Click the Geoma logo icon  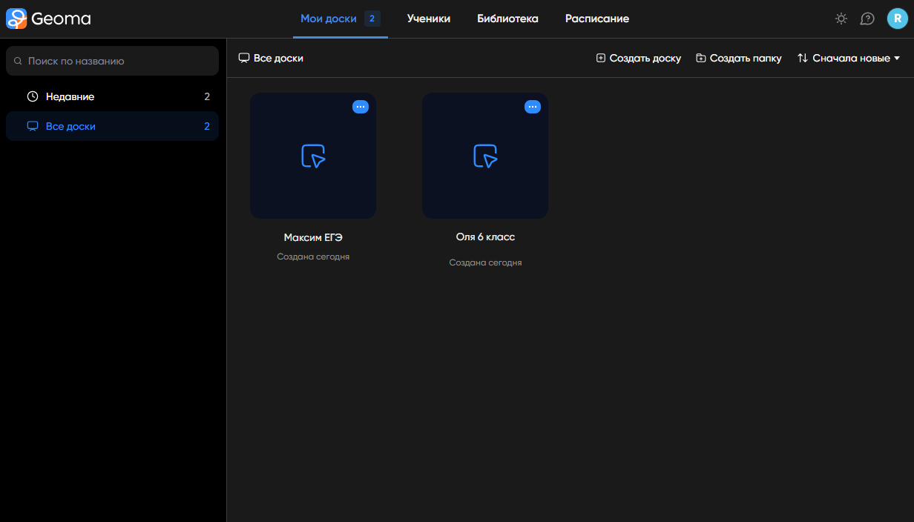(x=16, y=19)
